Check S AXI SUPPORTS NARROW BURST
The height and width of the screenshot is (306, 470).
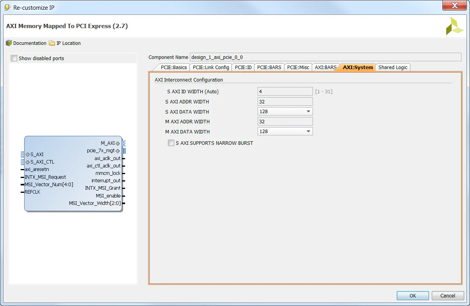click(x=171, y=143)
